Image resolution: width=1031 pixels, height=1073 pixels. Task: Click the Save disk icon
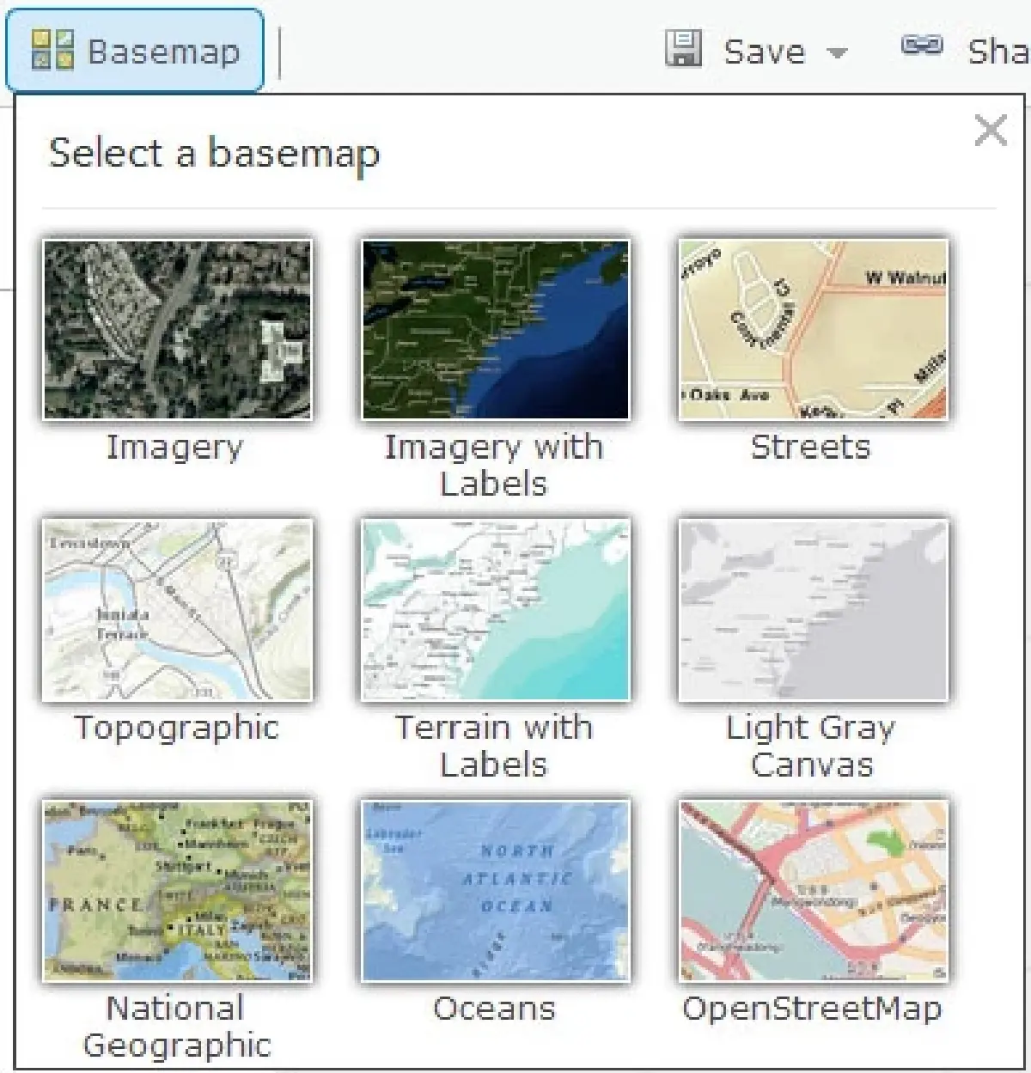click(x=683, y=49)
